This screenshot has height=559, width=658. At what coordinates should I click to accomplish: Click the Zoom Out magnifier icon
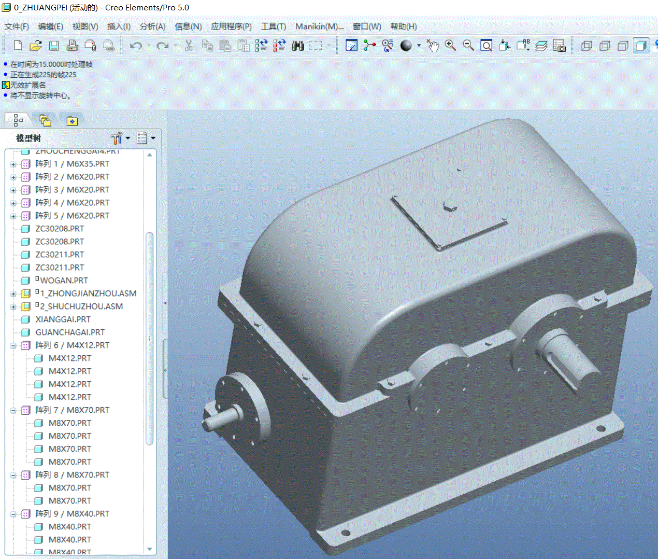[468, 46]
